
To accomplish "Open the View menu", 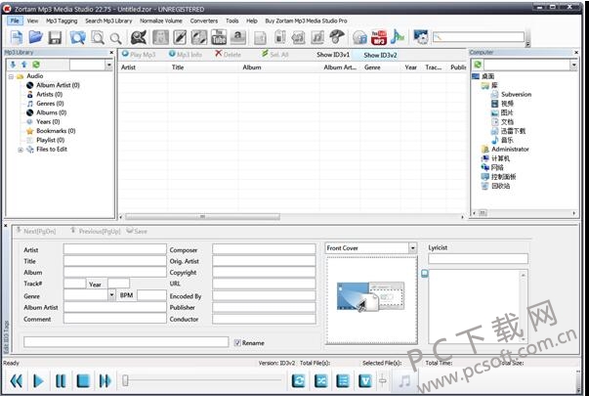I will click(x=32, y=21).
